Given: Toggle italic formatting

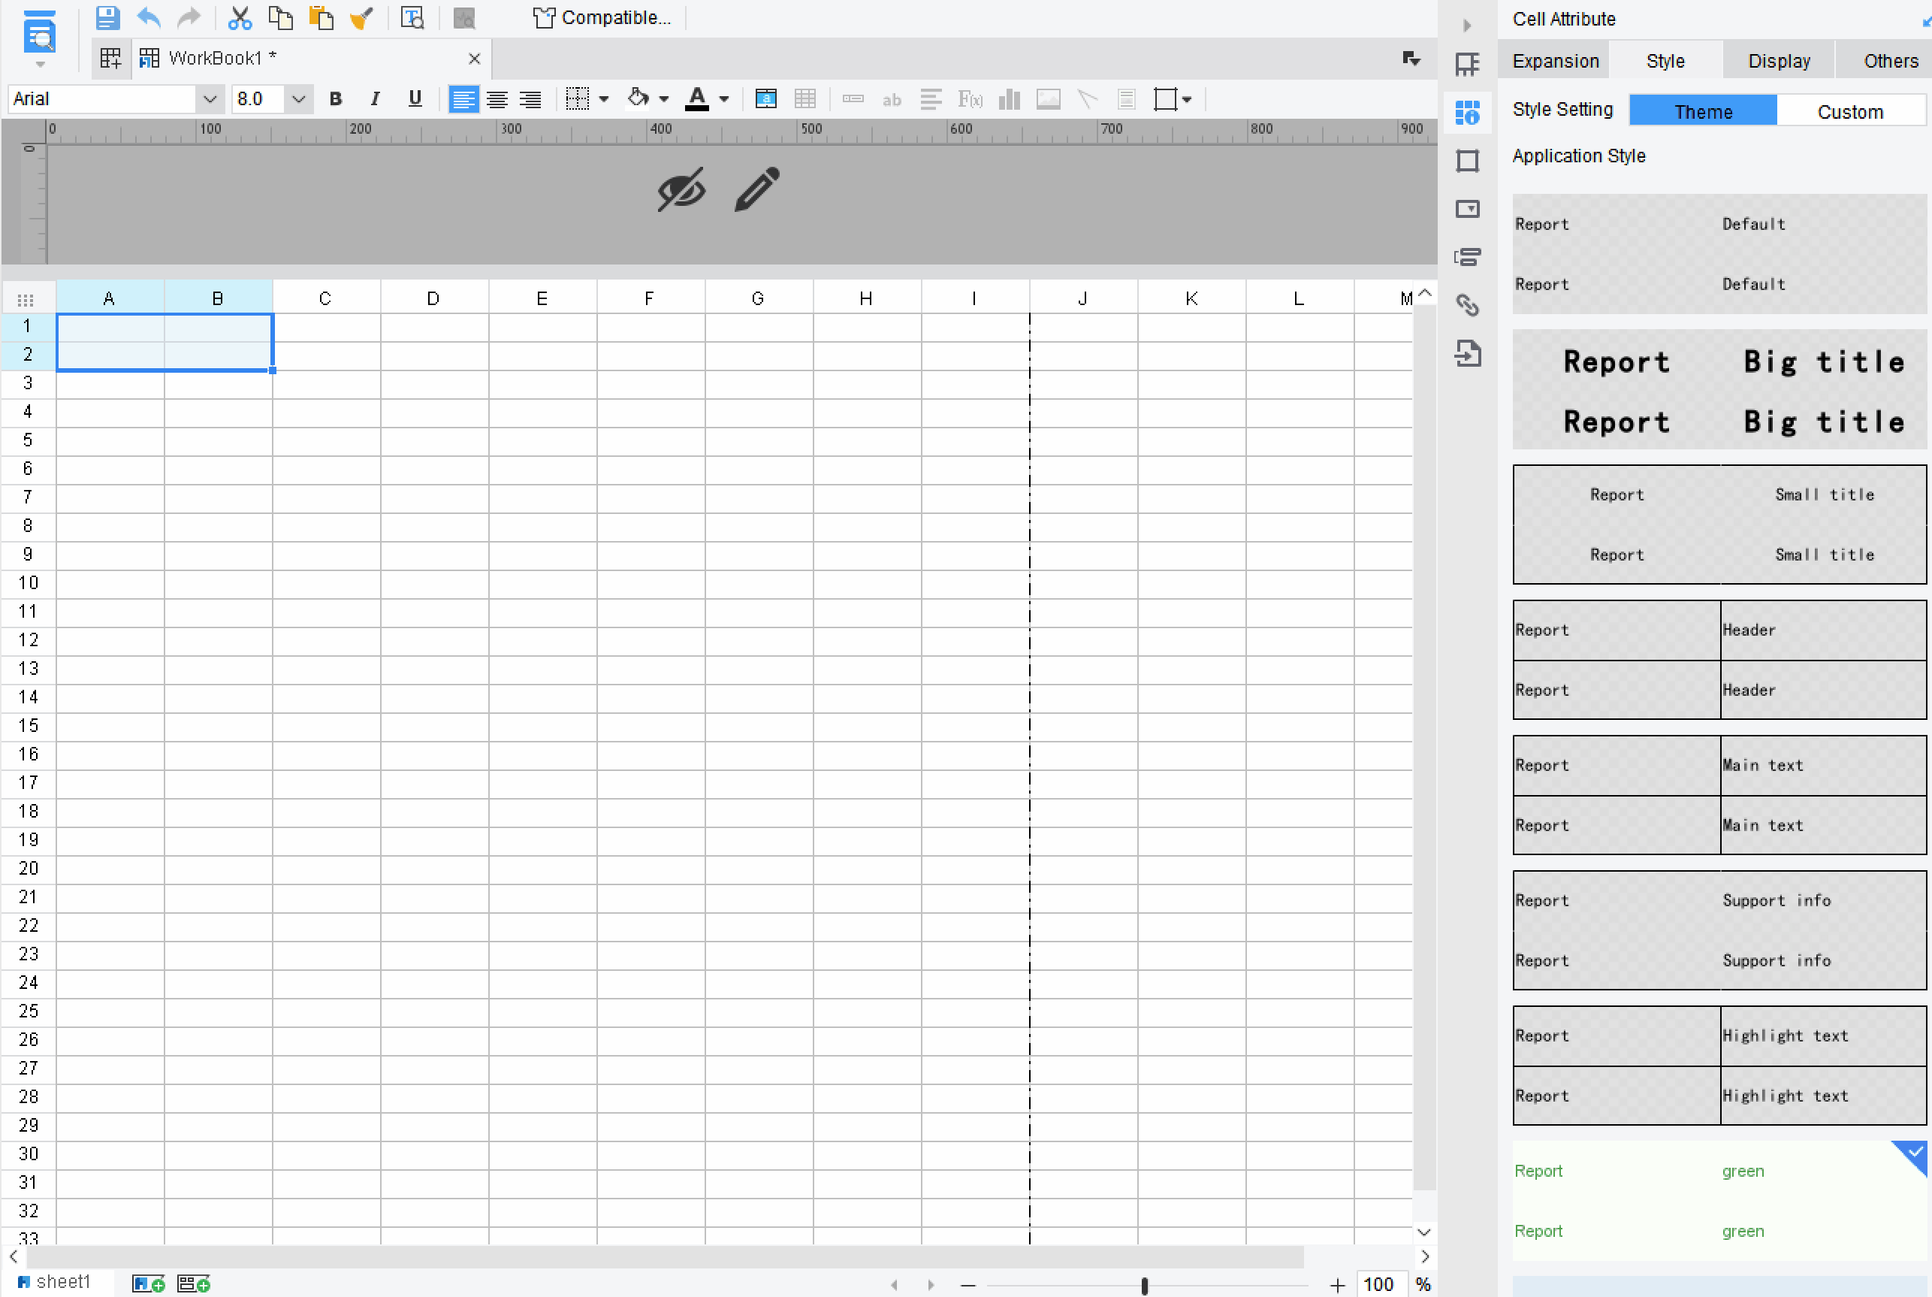Looking at the screenshot, I should [376, 99].
